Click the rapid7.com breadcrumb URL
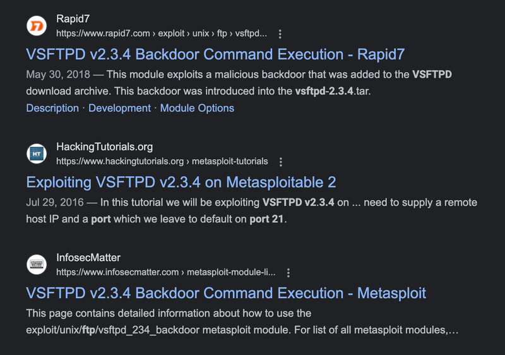The height and width of the screenshot is (355, 505). point(162,33)
